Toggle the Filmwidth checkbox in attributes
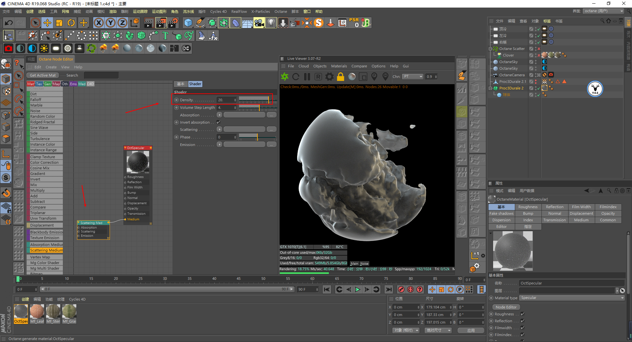632x342 pixels. point(522,328)
